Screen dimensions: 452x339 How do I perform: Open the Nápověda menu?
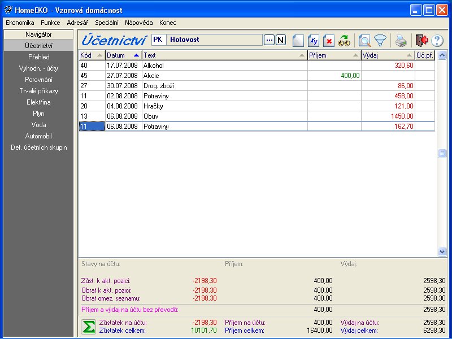click(138, 23)
